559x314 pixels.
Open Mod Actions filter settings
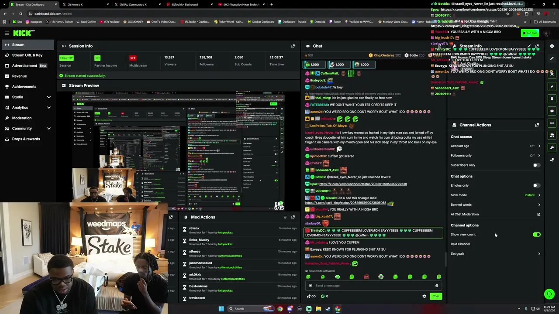coord(285,217)
